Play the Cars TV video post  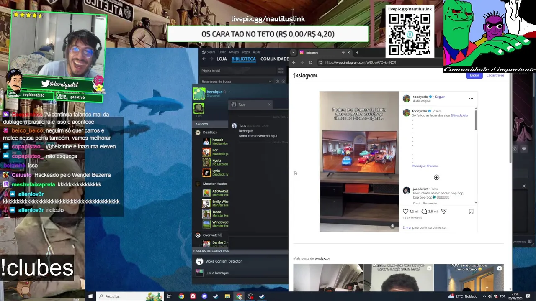(x=359, y=161)
